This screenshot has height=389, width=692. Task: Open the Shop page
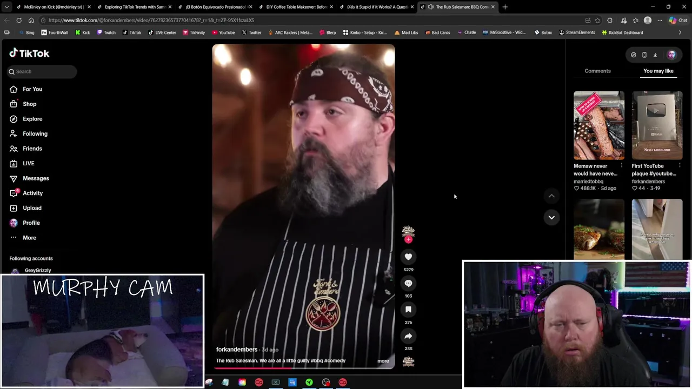click(x=29, y=104)
